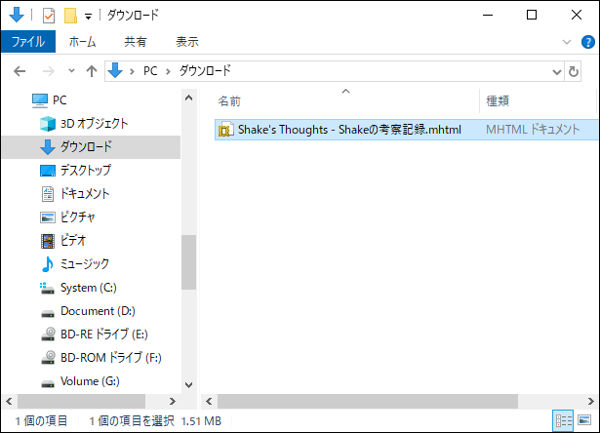Click the download folder icon in address bar
Viewport: 600px width, 433px height.
pos(115,71)
